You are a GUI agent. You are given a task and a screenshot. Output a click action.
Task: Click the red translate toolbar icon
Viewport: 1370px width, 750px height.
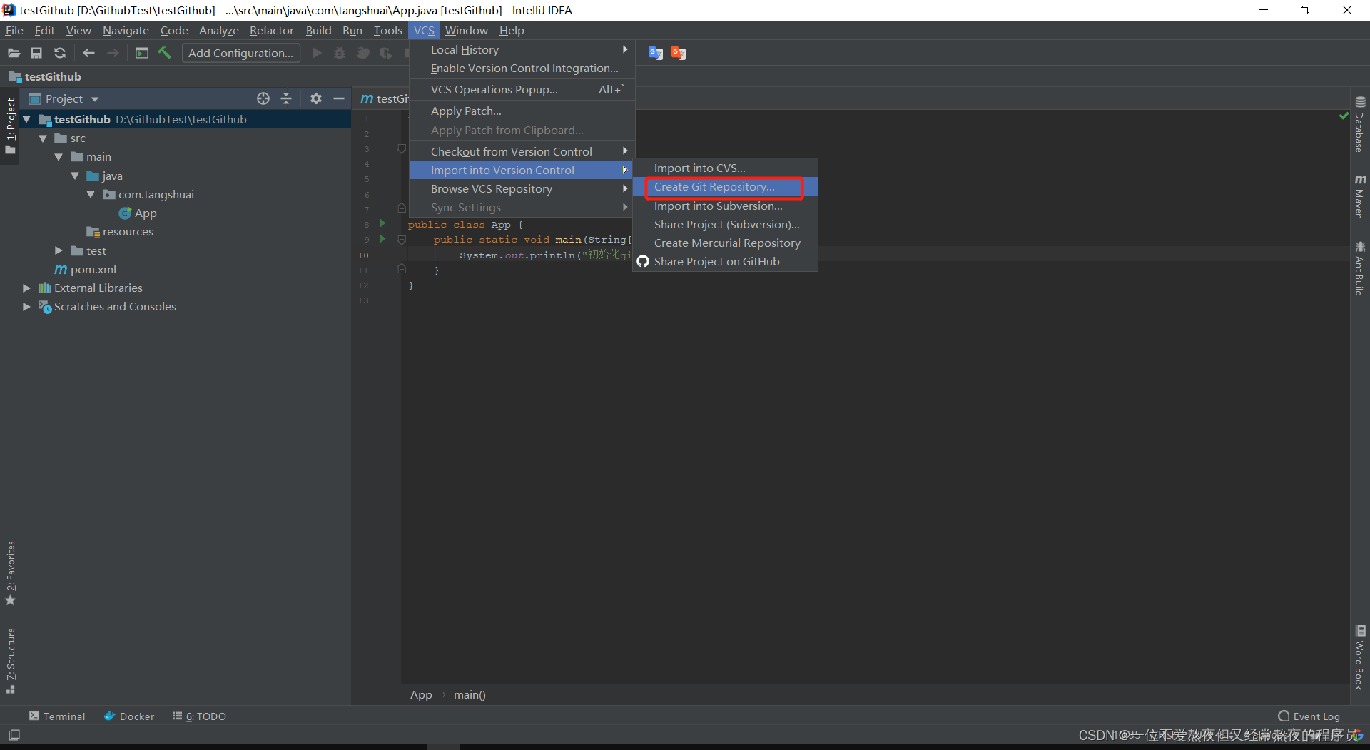pos(679,53)
